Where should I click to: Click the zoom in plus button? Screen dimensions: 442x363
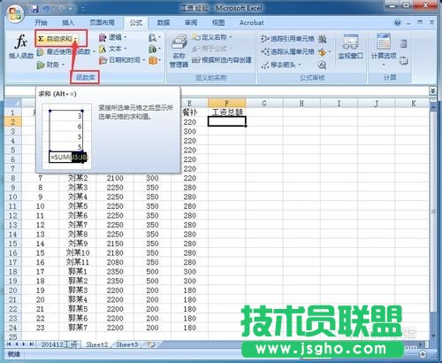(423, 353)
